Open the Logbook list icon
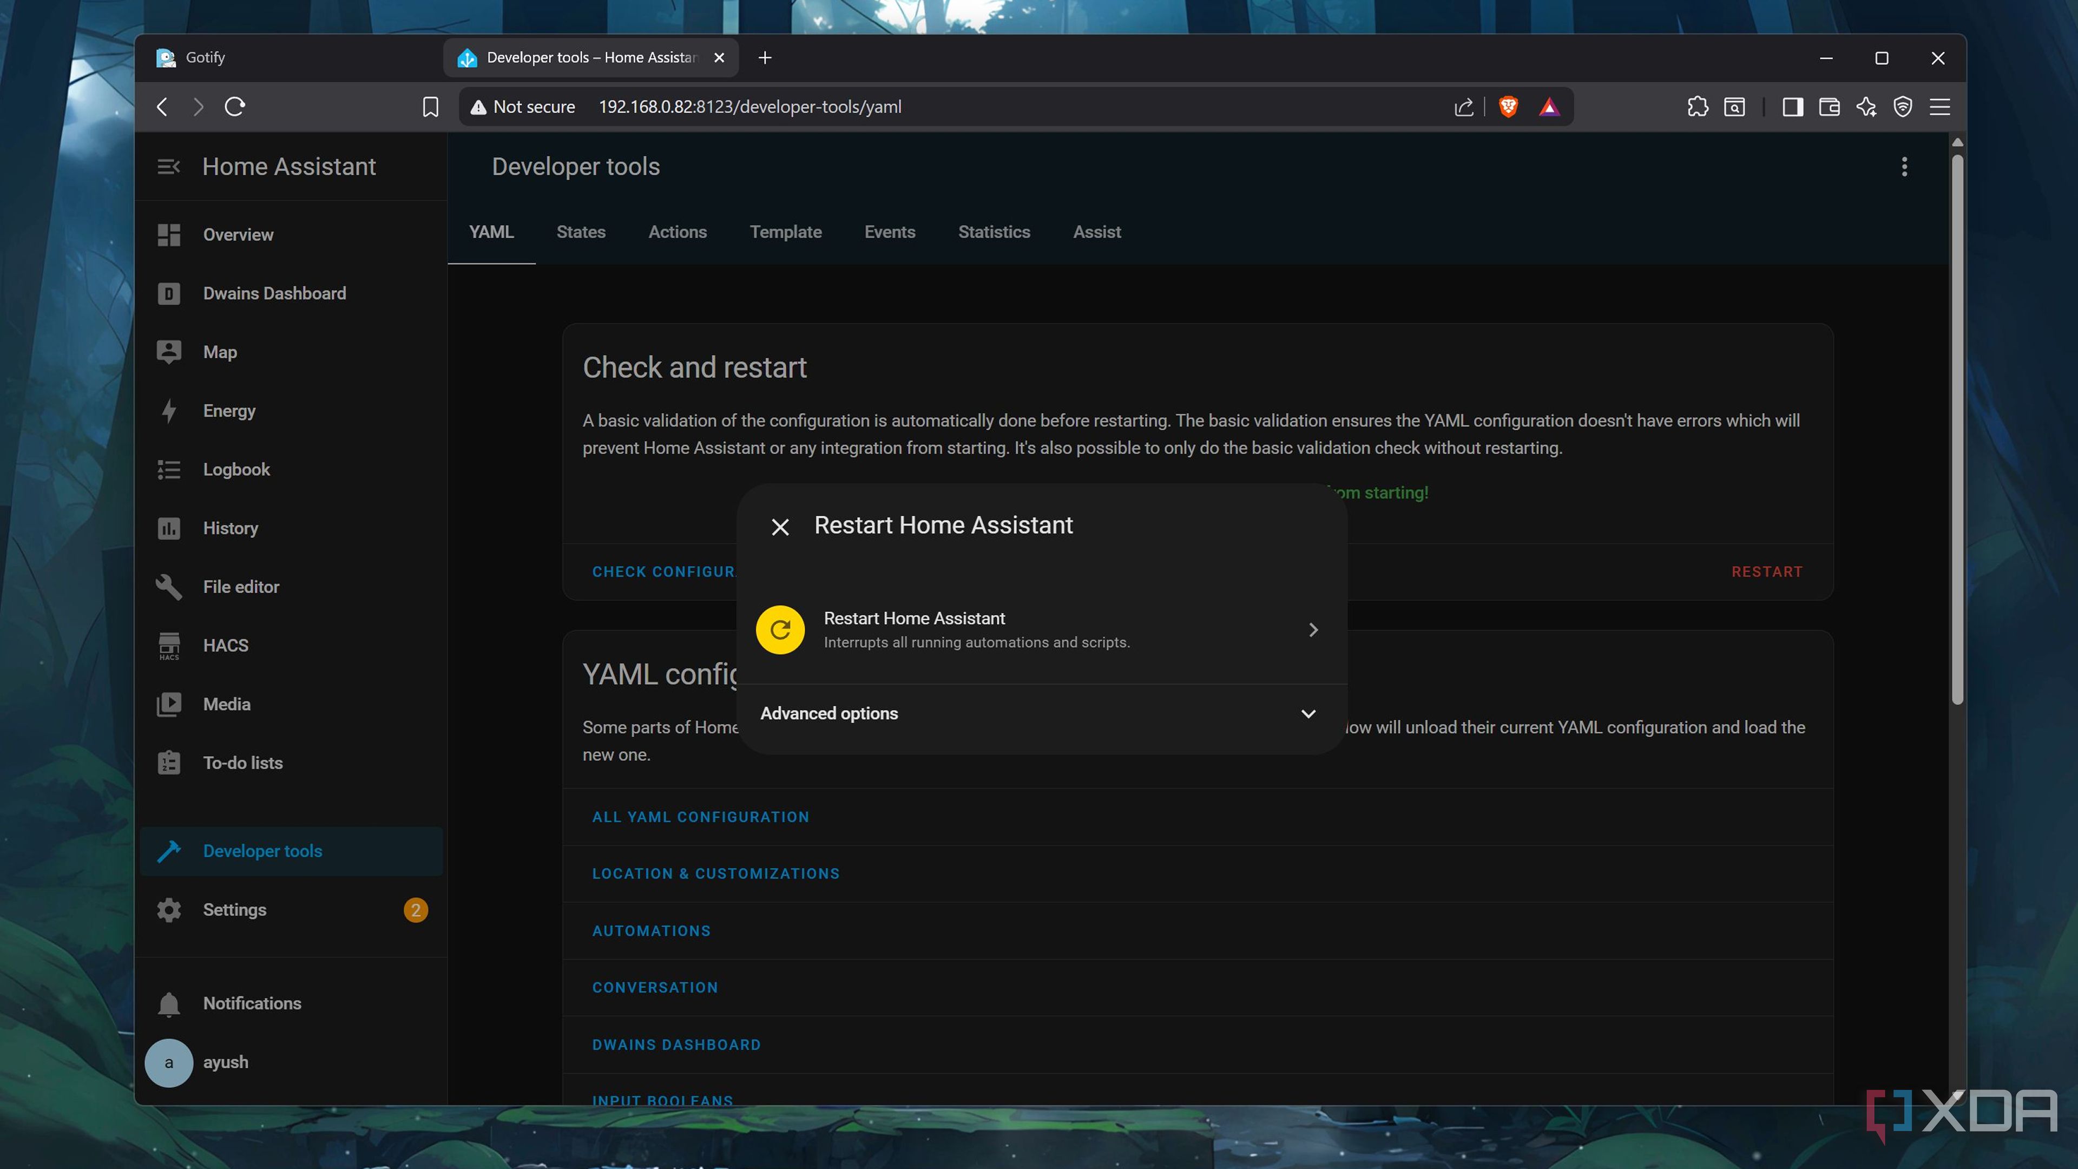This screenshot has height=1169, width=2078. [x=169, y=470]
